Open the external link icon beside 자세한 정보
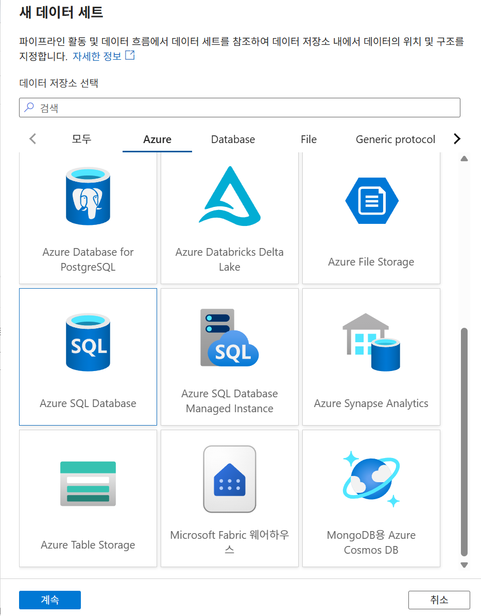The width and height of the screenshot is (481, 616). coord(130,56)
